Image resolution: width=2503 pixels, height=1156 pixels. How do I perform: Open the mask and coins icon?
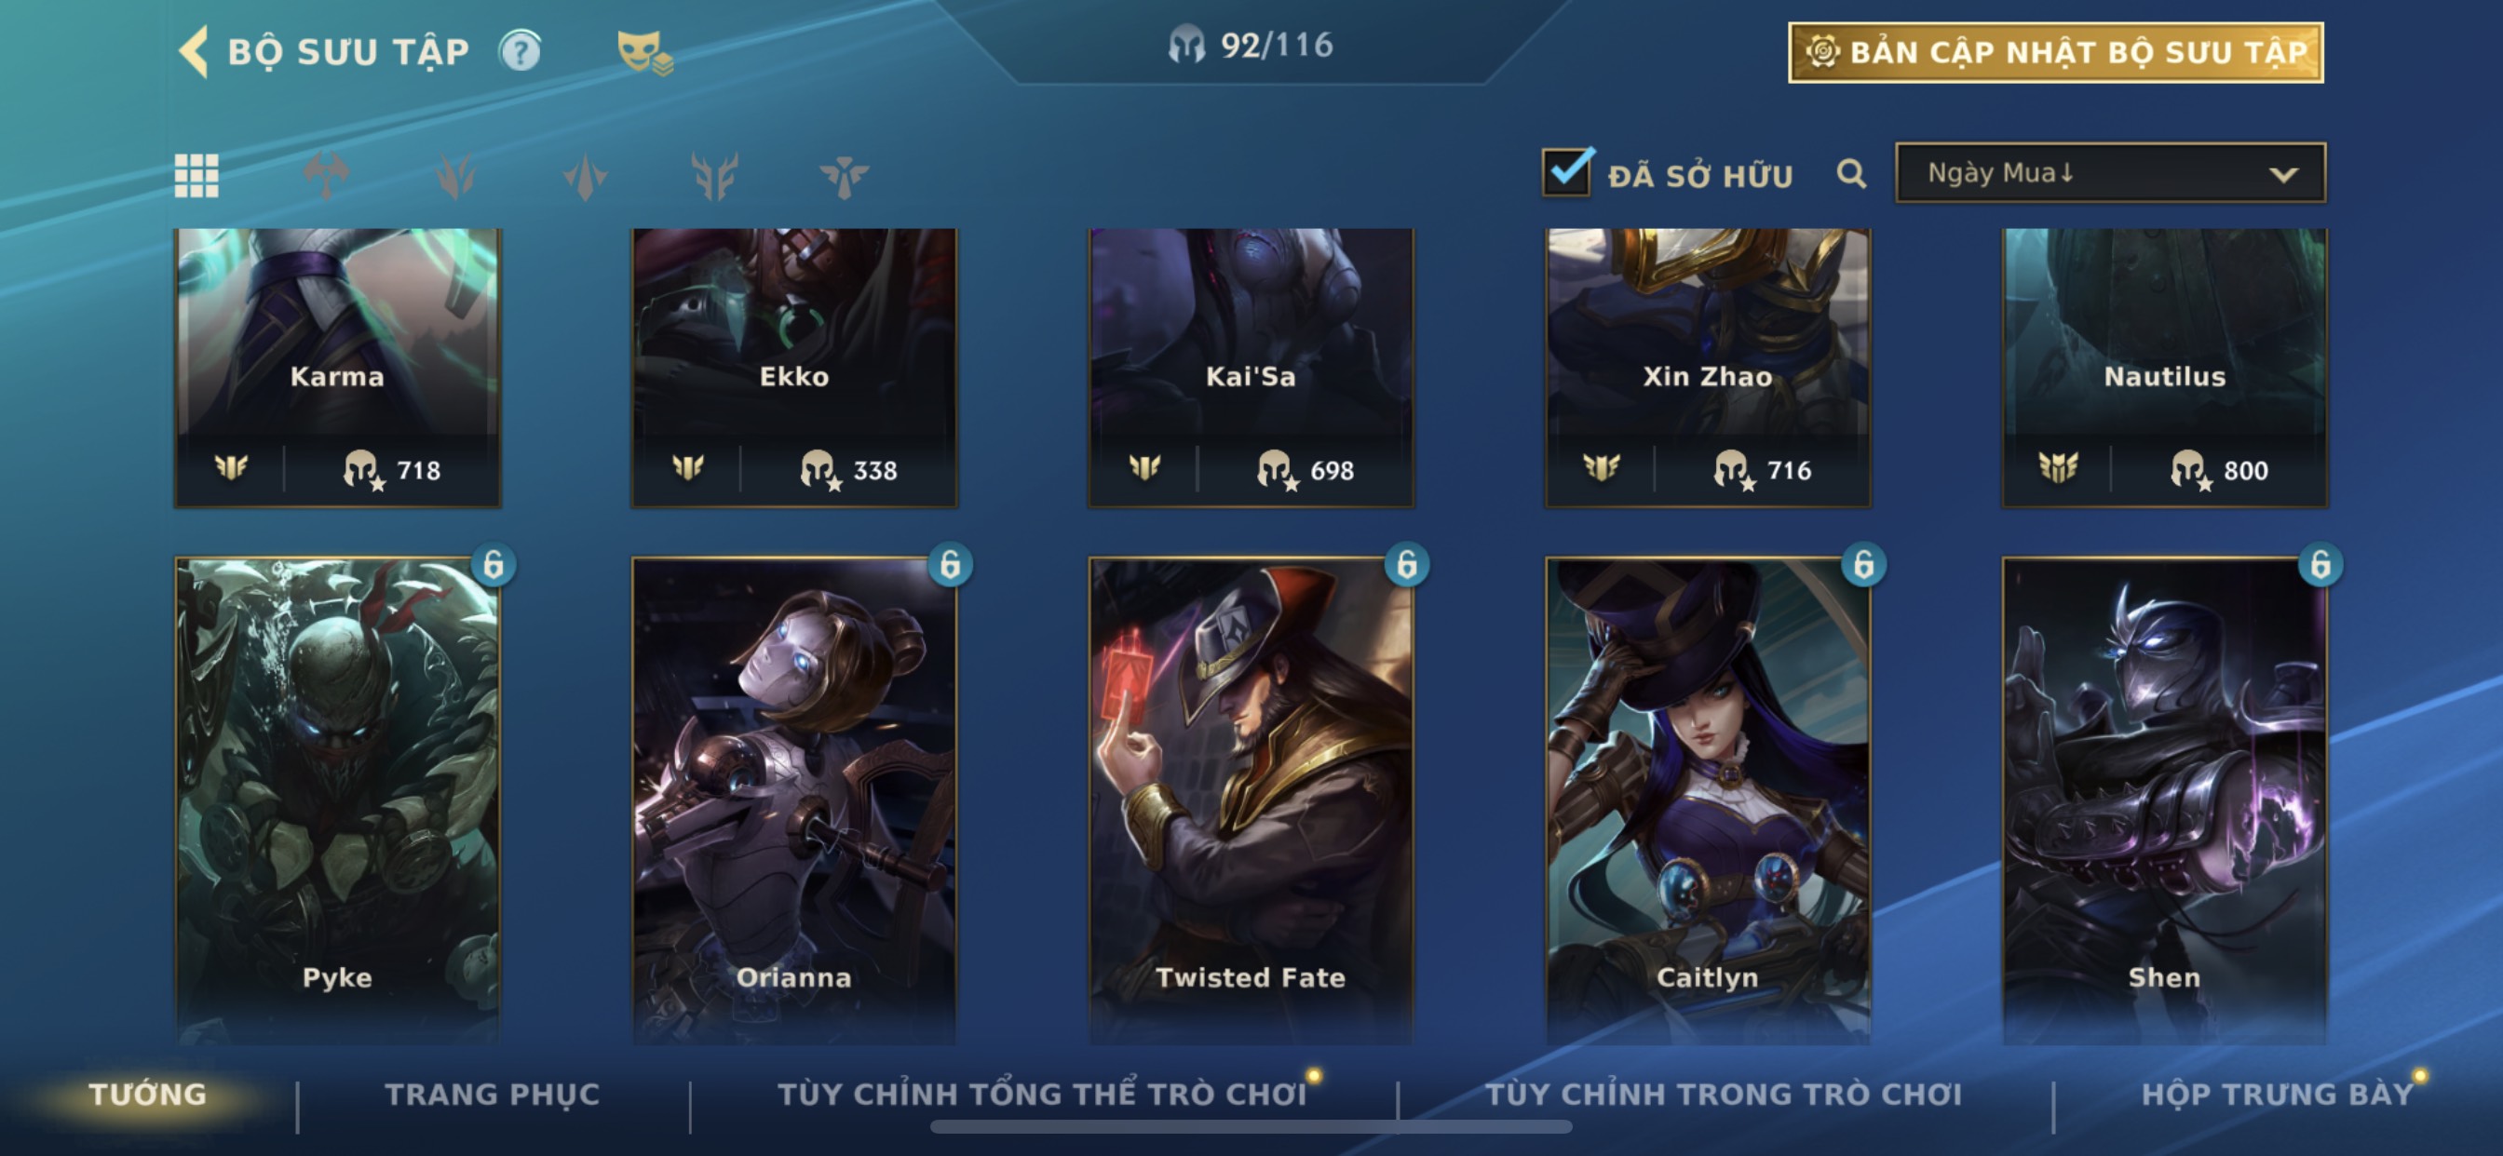pos(644,51)
